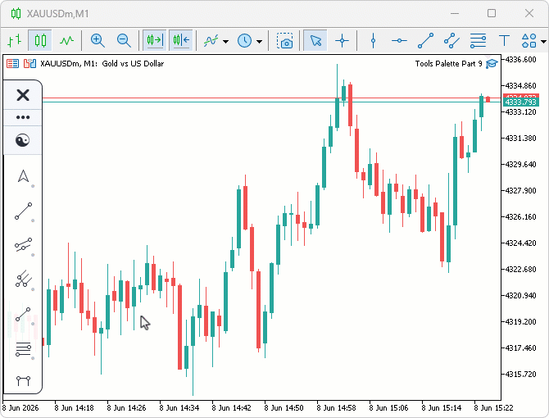Open palette options three dots
The height and width of the screenshot is (418, 549).
[x=23, y=117]
